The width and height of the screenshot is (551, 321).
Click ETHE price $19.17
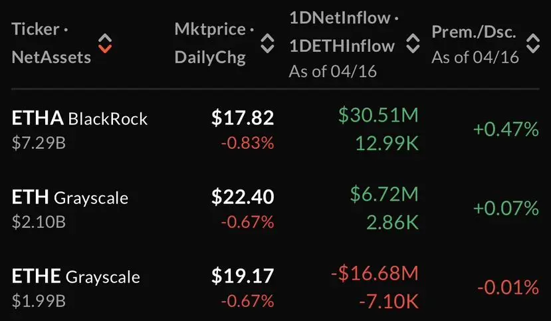click(x=243, y=275)
